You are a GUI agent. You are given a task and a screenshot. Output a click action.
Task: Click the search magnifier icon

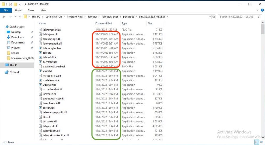click(259, 17)
